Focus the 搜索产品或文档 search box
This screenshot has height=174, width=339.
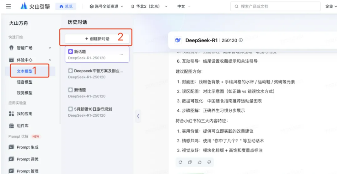[x=276, y=7]
